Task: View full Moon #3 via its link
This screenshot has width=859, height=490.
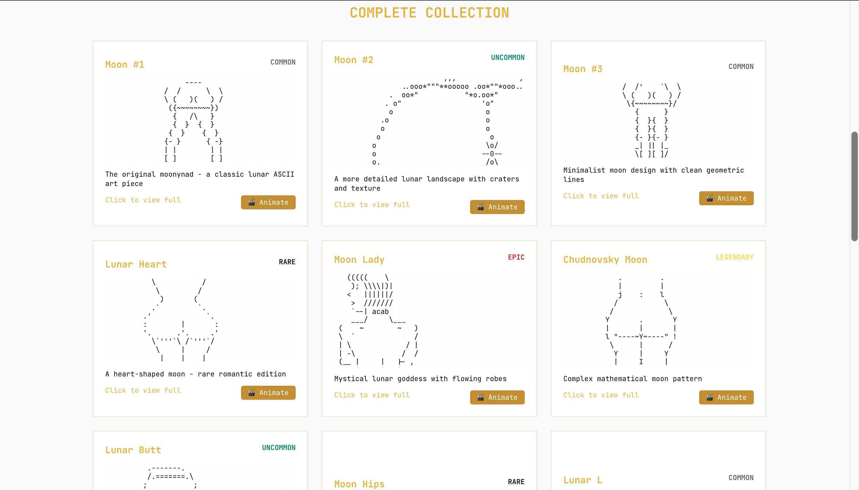Action: pos(601,196)
